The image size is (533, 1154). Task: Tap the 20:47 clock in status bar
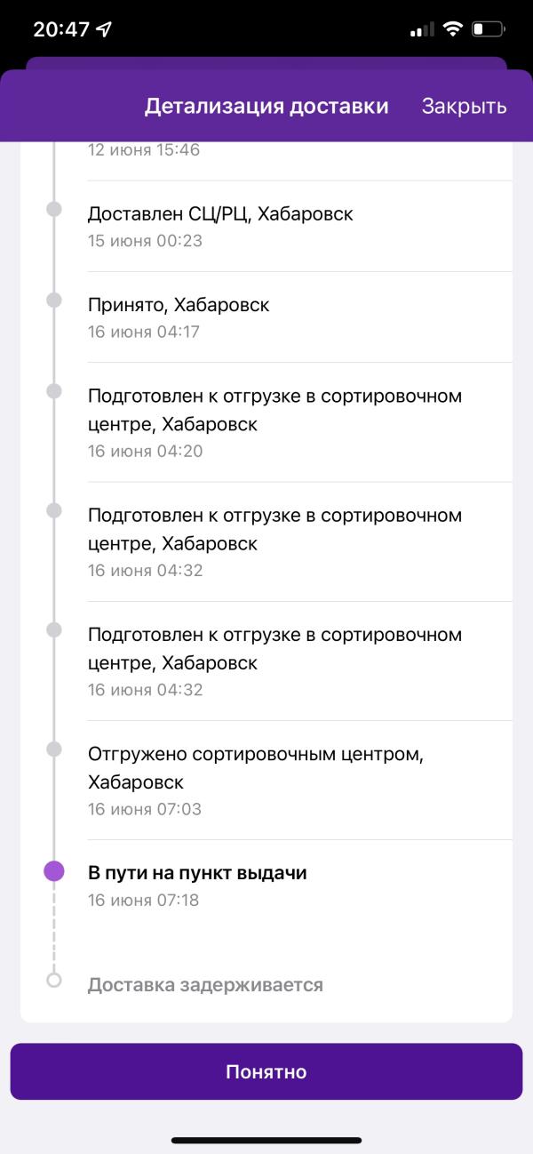pos(61,29)
